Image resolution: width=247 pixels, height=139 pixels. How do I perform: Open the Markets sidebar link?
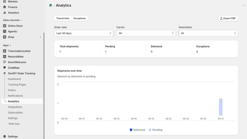13,2
